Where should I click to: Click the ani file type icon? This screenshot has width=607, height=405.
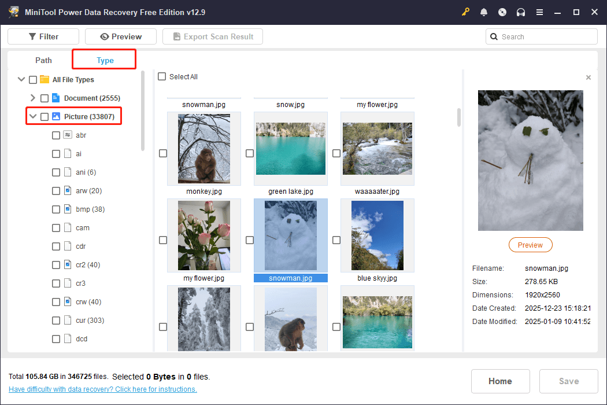[x=68, y=172]
